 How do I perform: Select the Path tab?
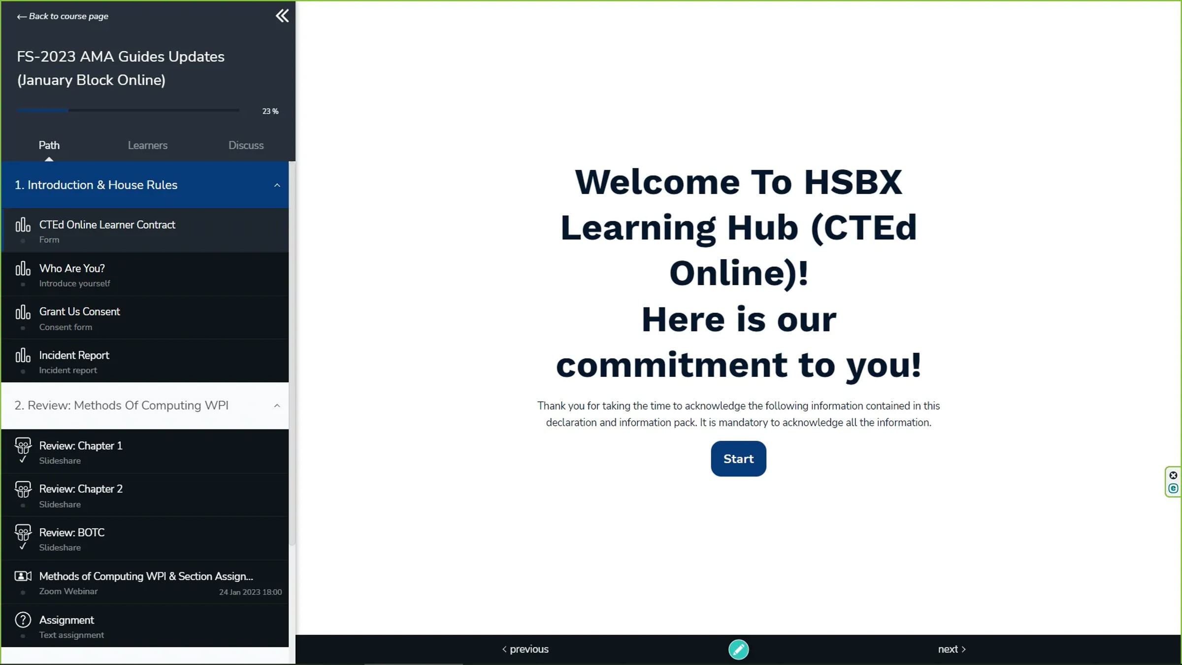click(x=49, y=145)
